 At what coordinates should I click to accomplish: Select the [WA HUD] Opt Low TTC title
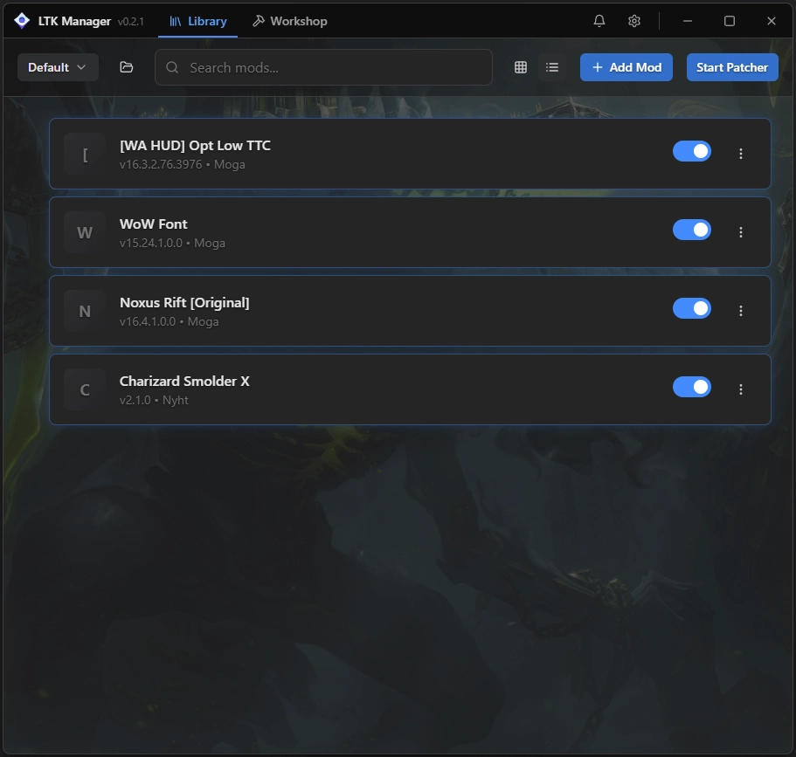pyautogui.click(x=195, y=146)
